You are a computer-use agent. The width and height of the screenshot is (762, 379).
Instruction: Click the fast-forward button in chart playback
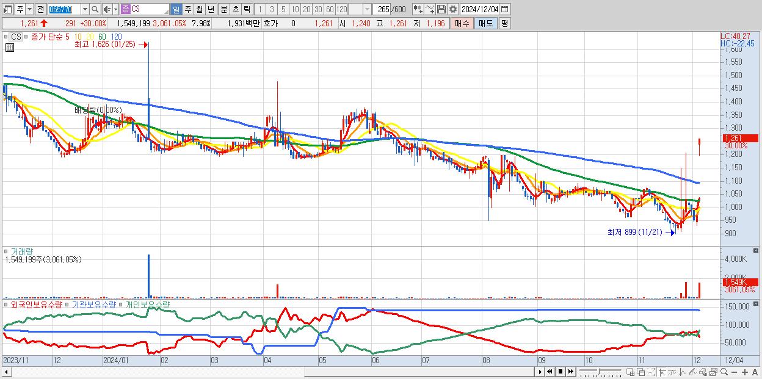570,372
